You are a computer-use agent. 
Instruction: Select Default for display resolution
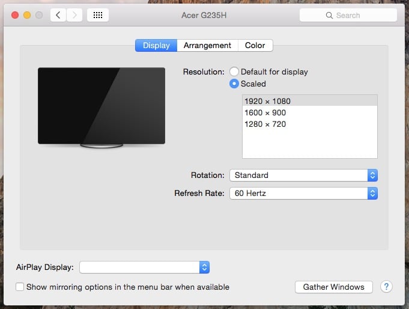click(x=234, y=72)
